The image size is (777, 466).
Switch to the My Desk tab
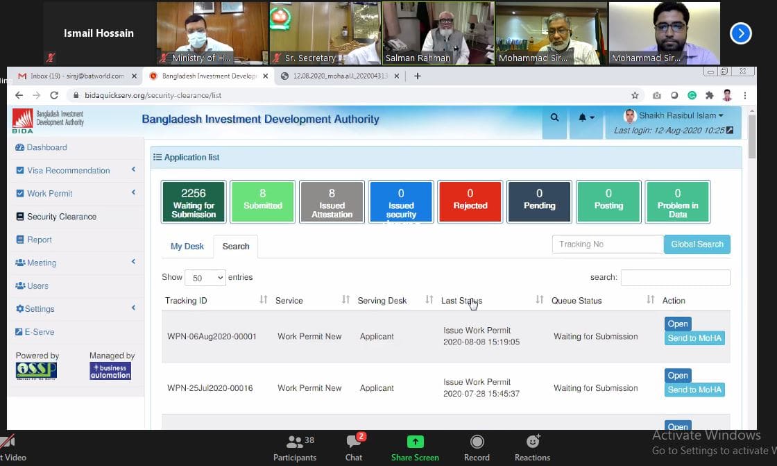click(187, 247)
